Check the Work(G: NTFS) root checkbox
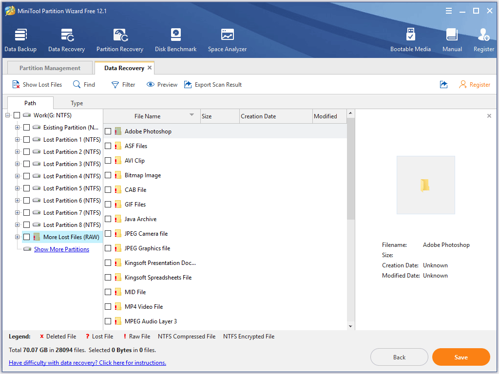The image size is (499, 374). point(17,115)
